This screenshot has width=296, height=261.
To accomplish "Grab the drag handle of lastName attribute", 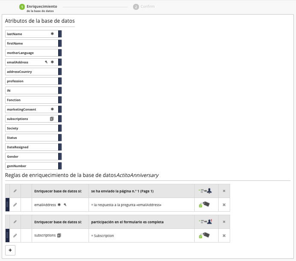I will (60, 34).
